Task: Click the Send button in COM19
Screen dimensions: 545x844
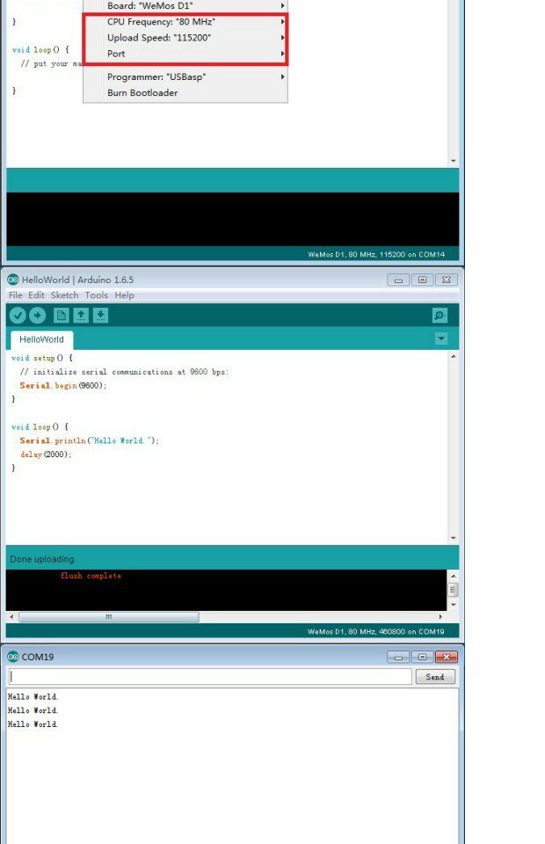Action: (x=435, y=677)
